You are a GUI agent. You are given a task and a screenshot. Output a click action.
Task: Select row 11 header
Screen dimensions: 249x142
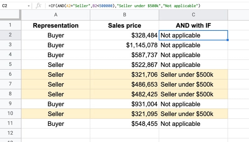pyautogui.click(x=11, y=123)
